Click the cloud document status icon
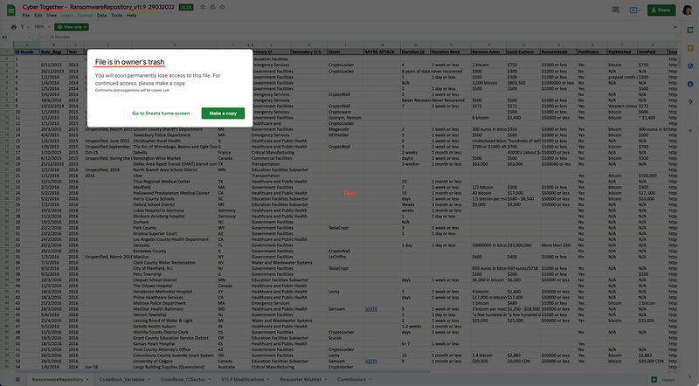The height and width of the screenshot is (386, 699). 222,7
